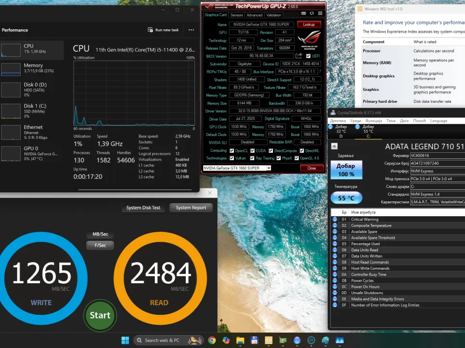The width and height of the screenshot is (465, 348).
Task: Click the BIOS export share icon
Action: click(299, 56)
